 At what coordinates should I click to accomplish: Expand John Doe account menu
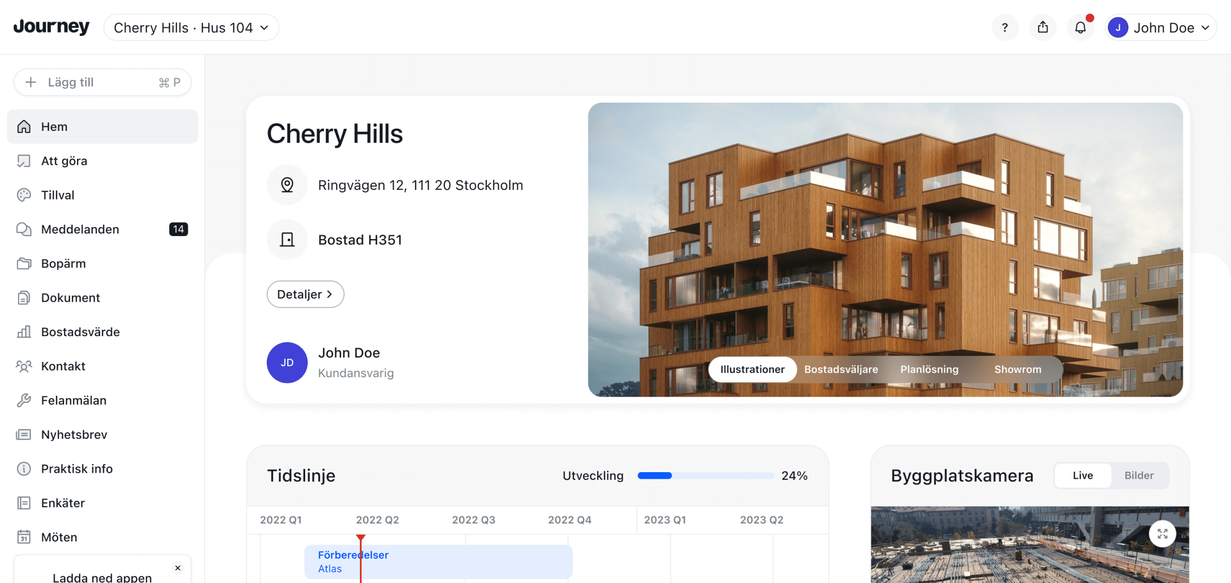(x=1162, y=28)
